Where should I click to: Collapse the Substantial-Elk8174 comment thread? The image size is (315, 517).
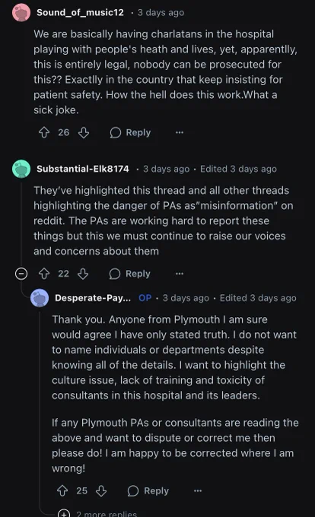(21, 274)
